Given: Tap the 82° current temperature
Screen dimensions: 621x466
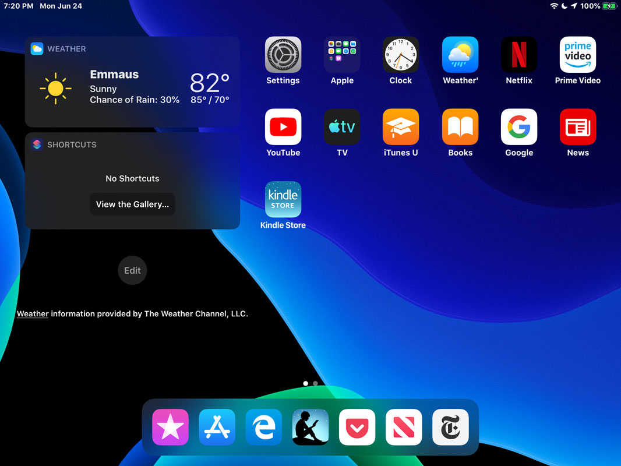Looking at the screenshot, I should (x=210, y=82).
